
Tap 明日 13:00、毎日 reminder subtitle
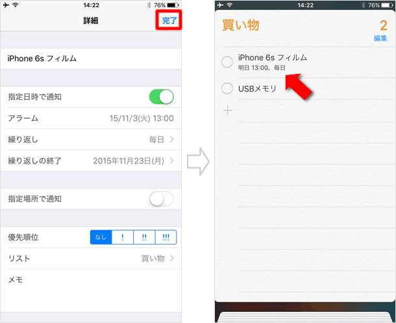coord(262,67)
